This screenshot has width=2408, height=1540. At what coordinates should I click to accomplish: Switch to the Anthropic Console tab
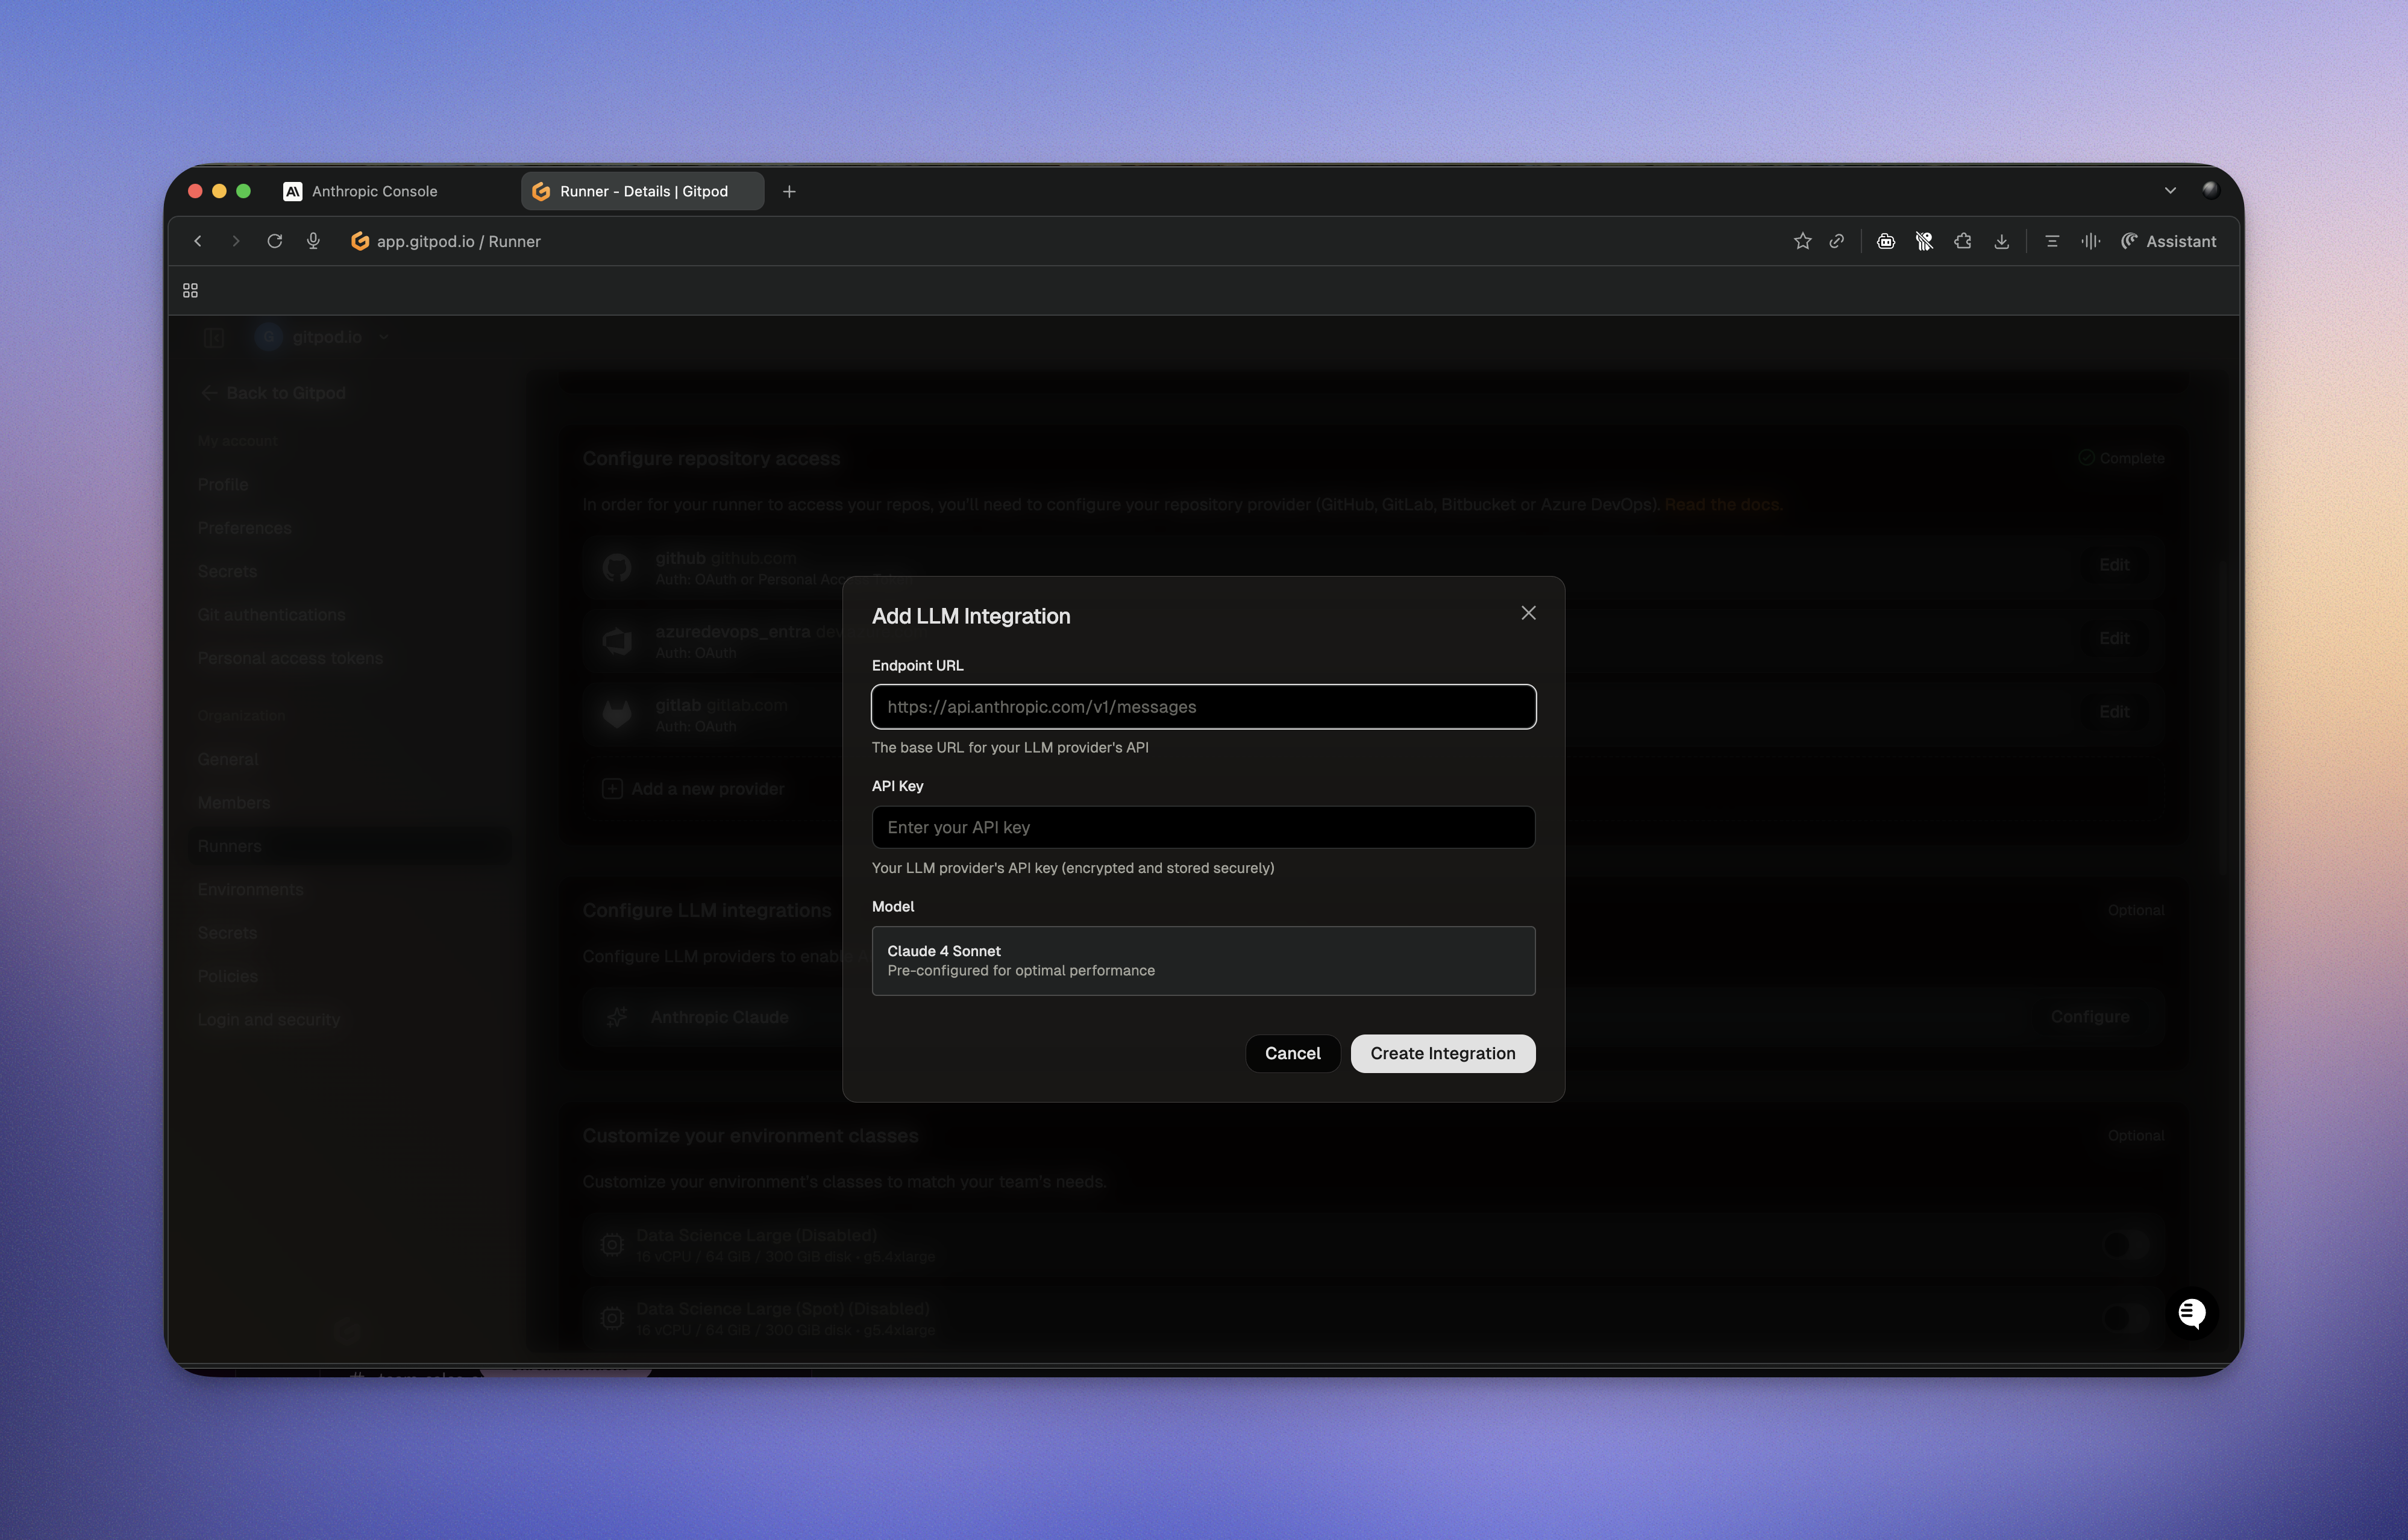tap(374, 191)
